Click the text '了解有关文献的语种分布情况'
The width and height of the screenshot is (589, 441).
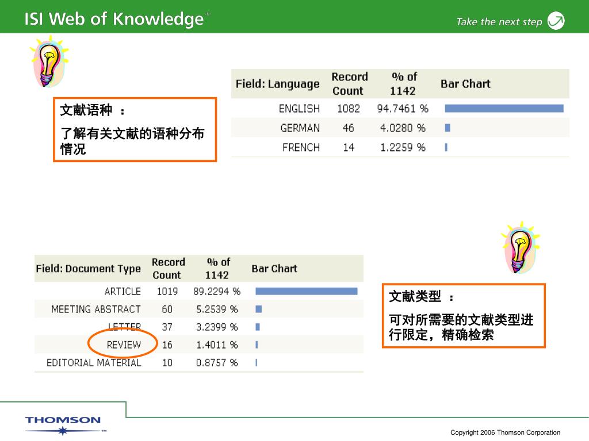[x=132, y=141]
